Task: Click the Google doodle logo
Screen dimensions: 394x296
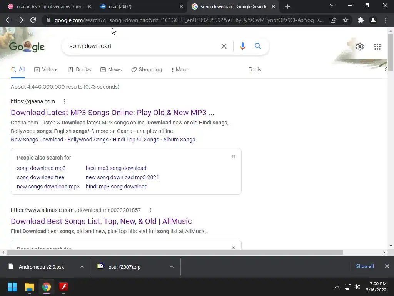Action: coord(27,47)
